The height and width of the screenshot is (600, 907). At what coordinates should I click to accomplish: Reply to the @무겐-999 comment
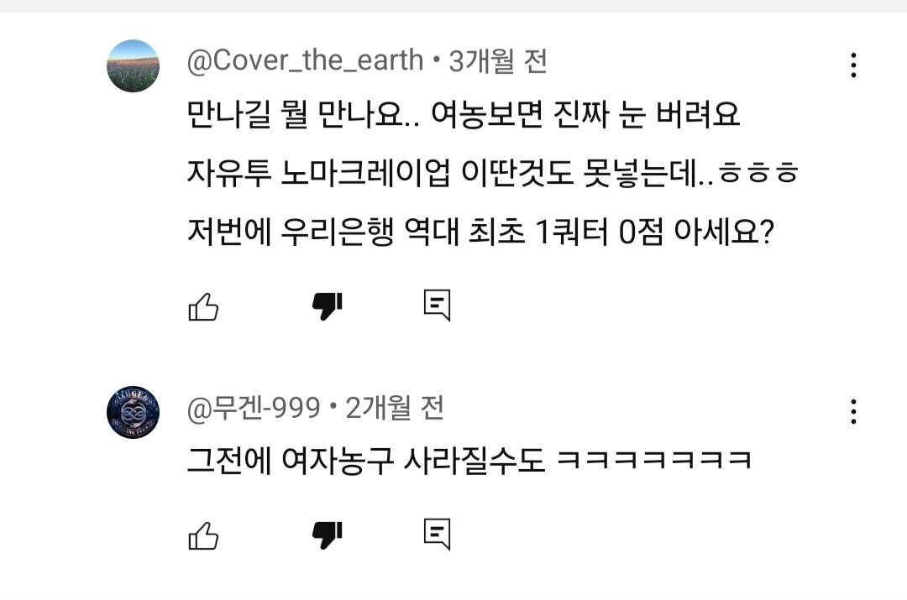point(438,534)
